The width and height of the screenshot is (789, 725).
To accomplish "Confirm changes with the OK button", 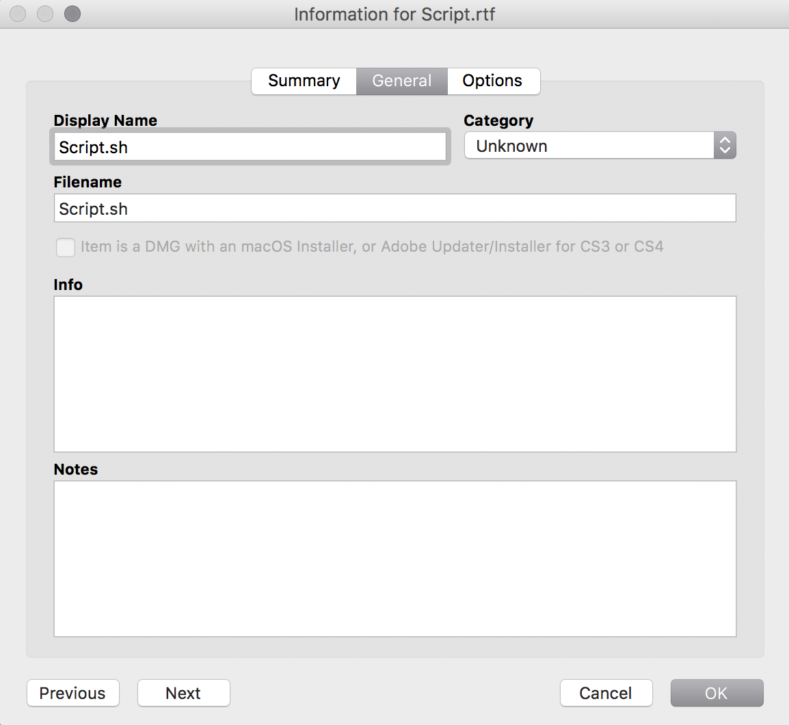I will [717, 694].
